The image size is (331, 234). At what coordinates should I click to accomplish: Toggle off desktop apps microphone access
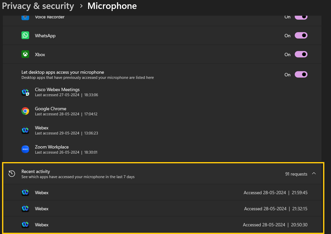pos(301,75)
